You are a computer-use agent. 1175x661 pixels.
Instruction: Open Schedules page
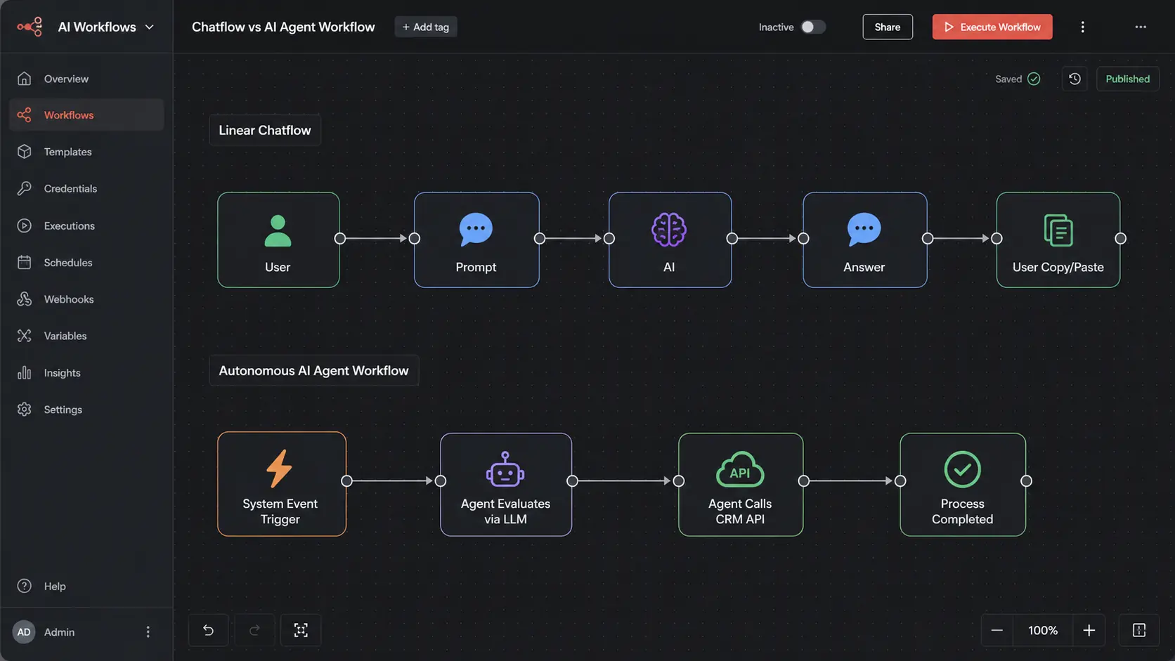pyautogui.click(x=86, y=262)
